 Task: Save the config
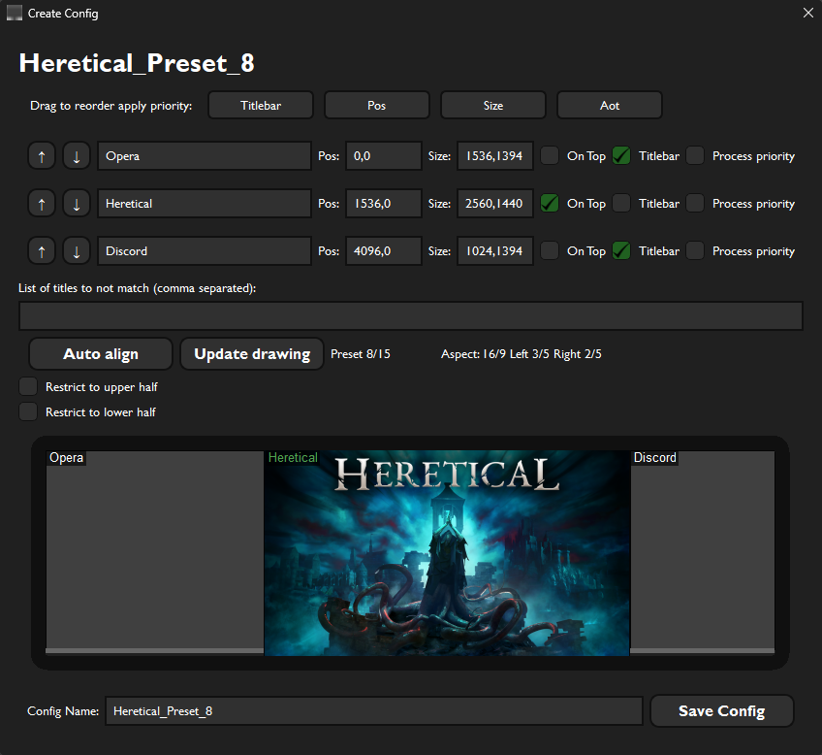coord(722,711)
